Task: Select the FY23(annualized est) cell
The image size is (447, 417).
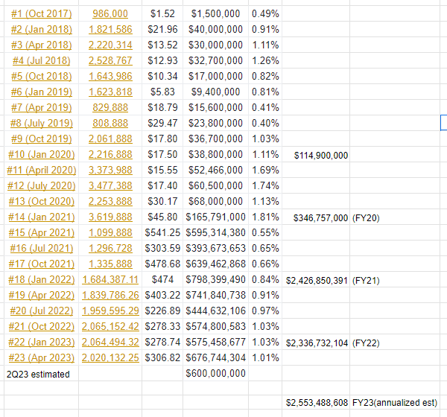Action: point(395,403)
